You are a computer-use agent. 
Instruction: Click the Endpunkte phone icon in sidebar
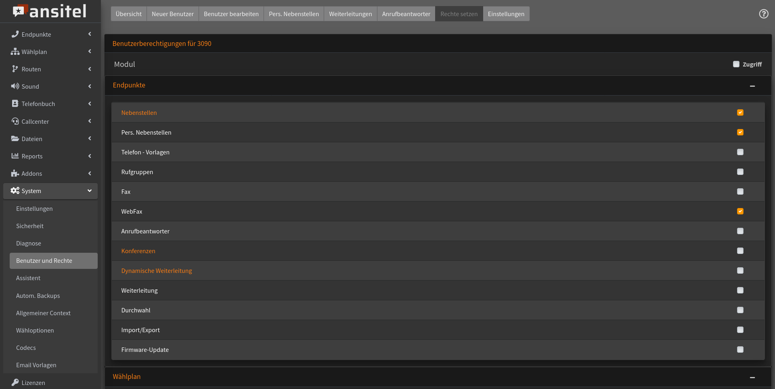pos(15,34)
